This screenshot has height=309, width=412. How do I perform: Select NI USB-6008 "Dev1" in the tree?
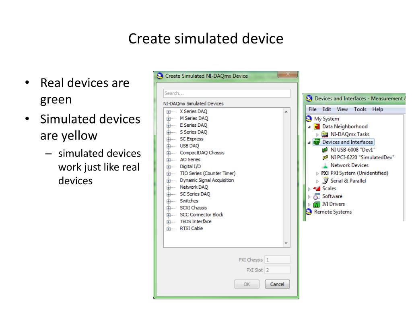click(x=352, y=150)
